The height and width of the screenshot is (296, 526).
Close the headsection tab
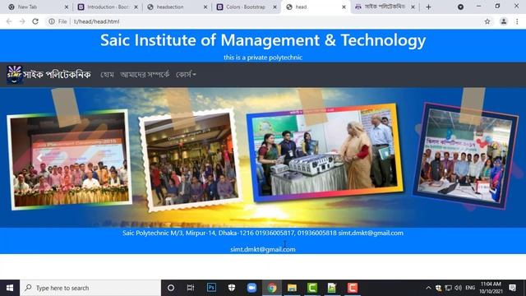point(205,7)
